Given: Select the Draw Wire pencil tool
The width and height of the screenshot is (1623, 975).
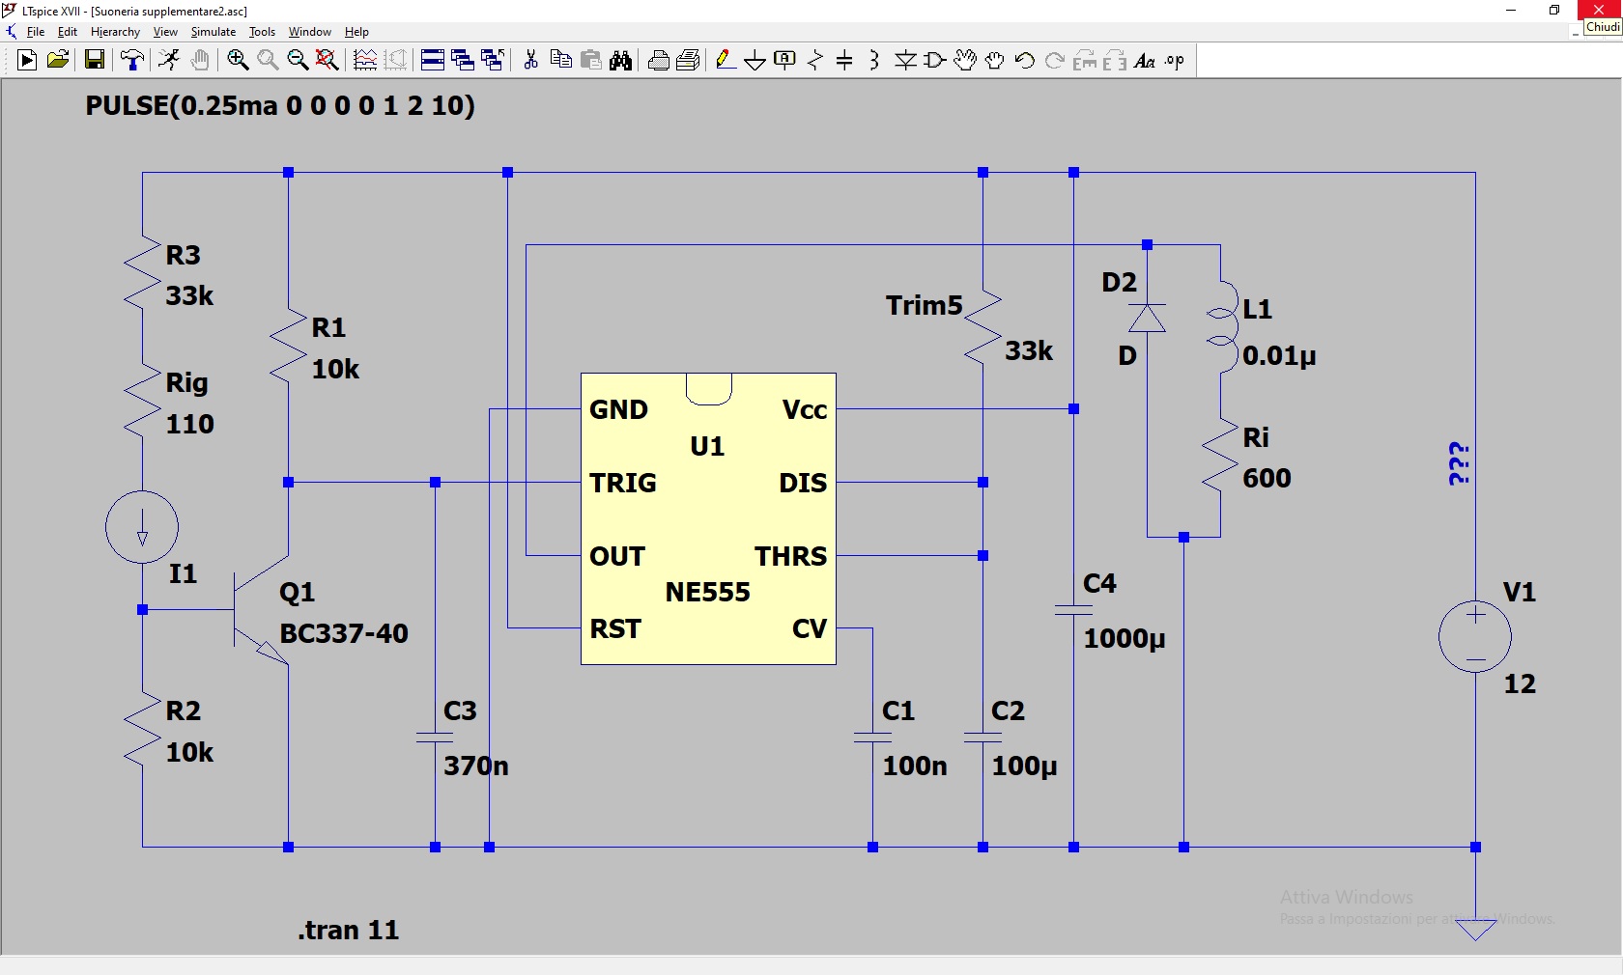Looking at the screenshot, I should coord(725,61).
